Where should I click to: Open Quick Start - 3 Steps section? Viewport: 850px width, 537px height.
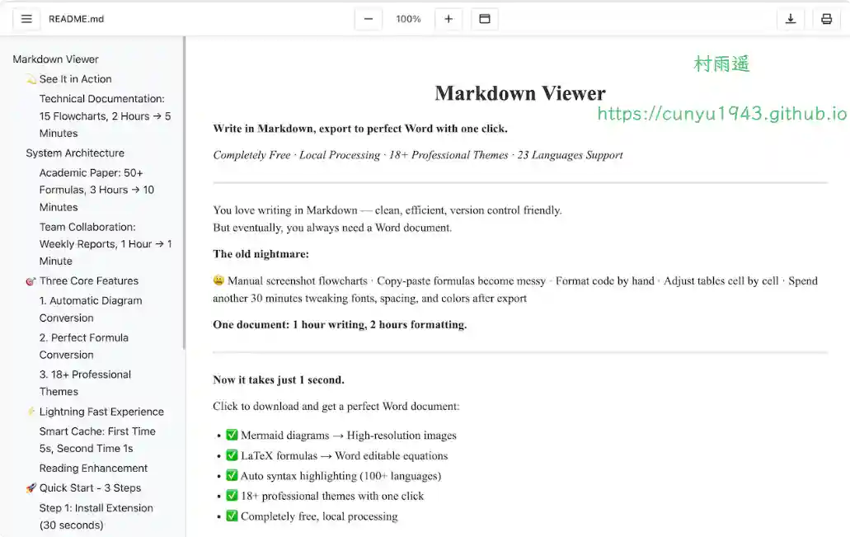(90, 488)
